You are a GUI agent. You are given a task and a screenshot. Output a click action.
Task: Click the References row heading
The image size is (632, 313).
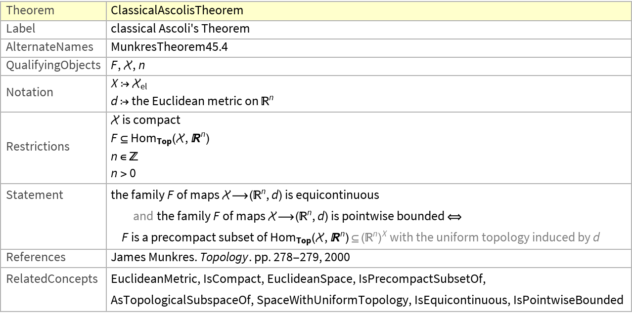pyautogui.click(x=36, y=257)
